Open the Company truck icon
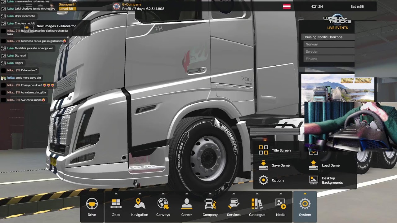Viewport: 397px width, 223px height. click(210, 204)
